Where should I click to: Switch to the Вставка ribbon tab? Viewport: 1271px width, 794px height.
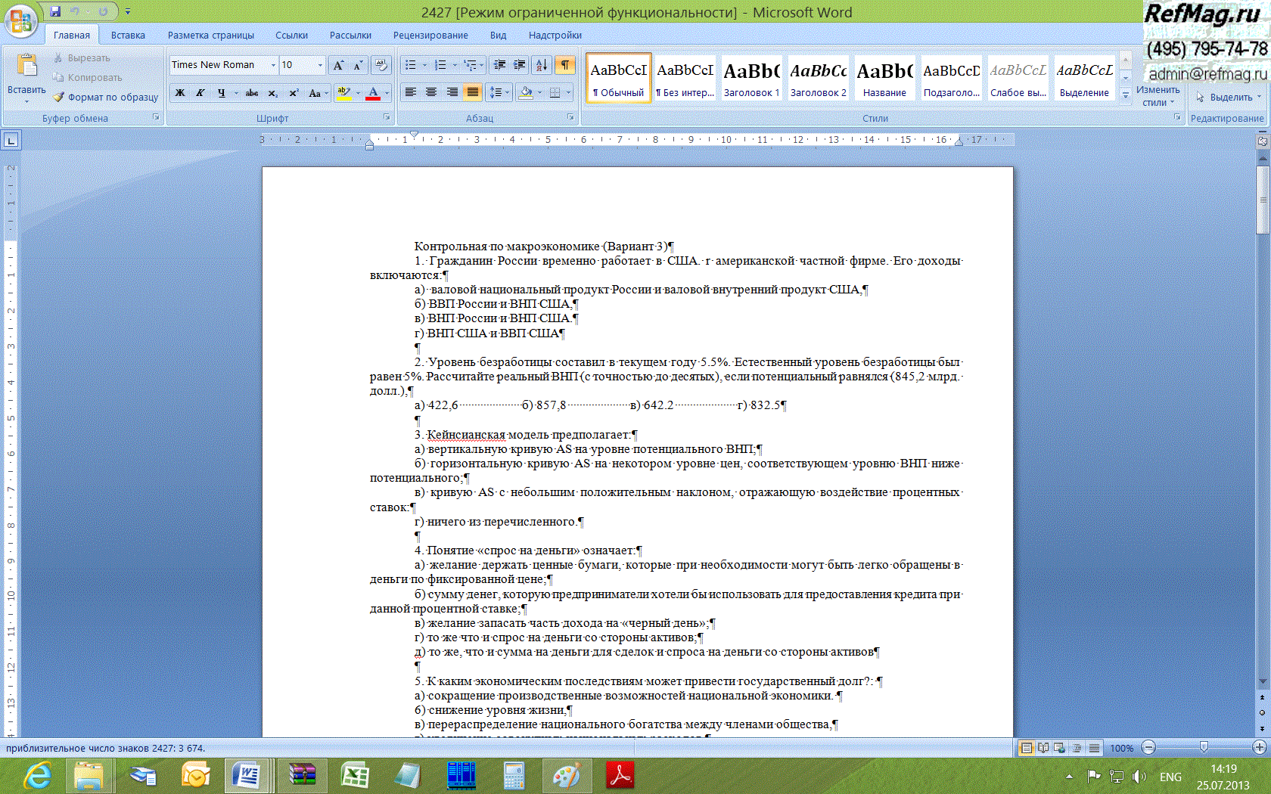tap(128, 35)
